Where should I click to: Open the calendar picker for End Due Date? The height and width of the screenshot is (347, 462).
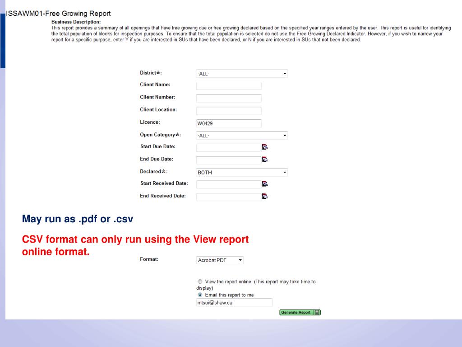(265, 159)
